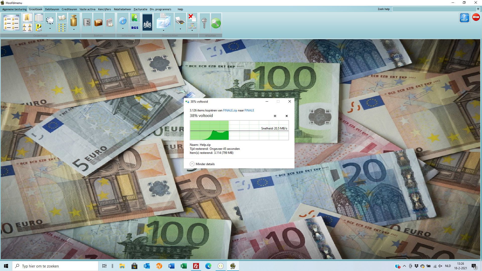Open the Vaste activa menu
The image size is (482, 271).
[87, 9]
